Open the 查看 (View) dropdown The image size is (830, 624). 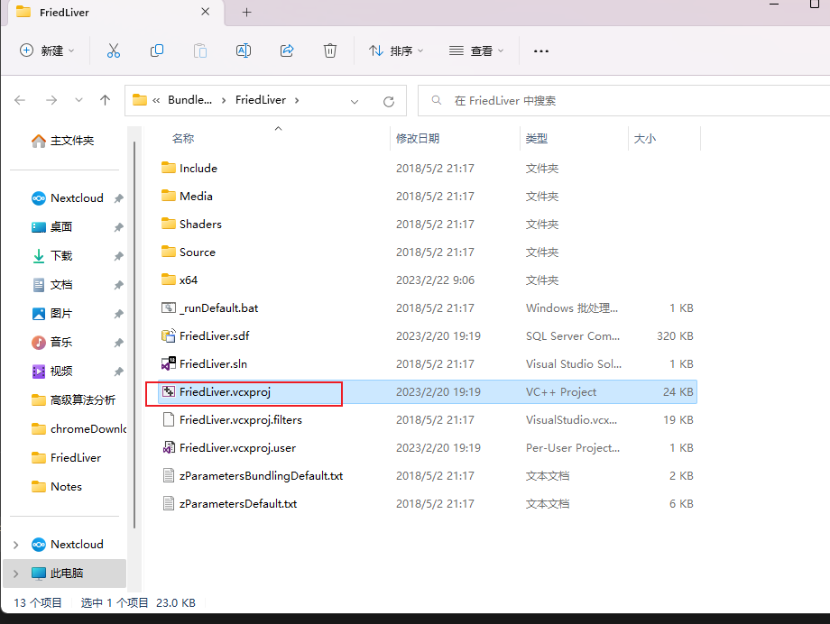[x=476, y=50]
